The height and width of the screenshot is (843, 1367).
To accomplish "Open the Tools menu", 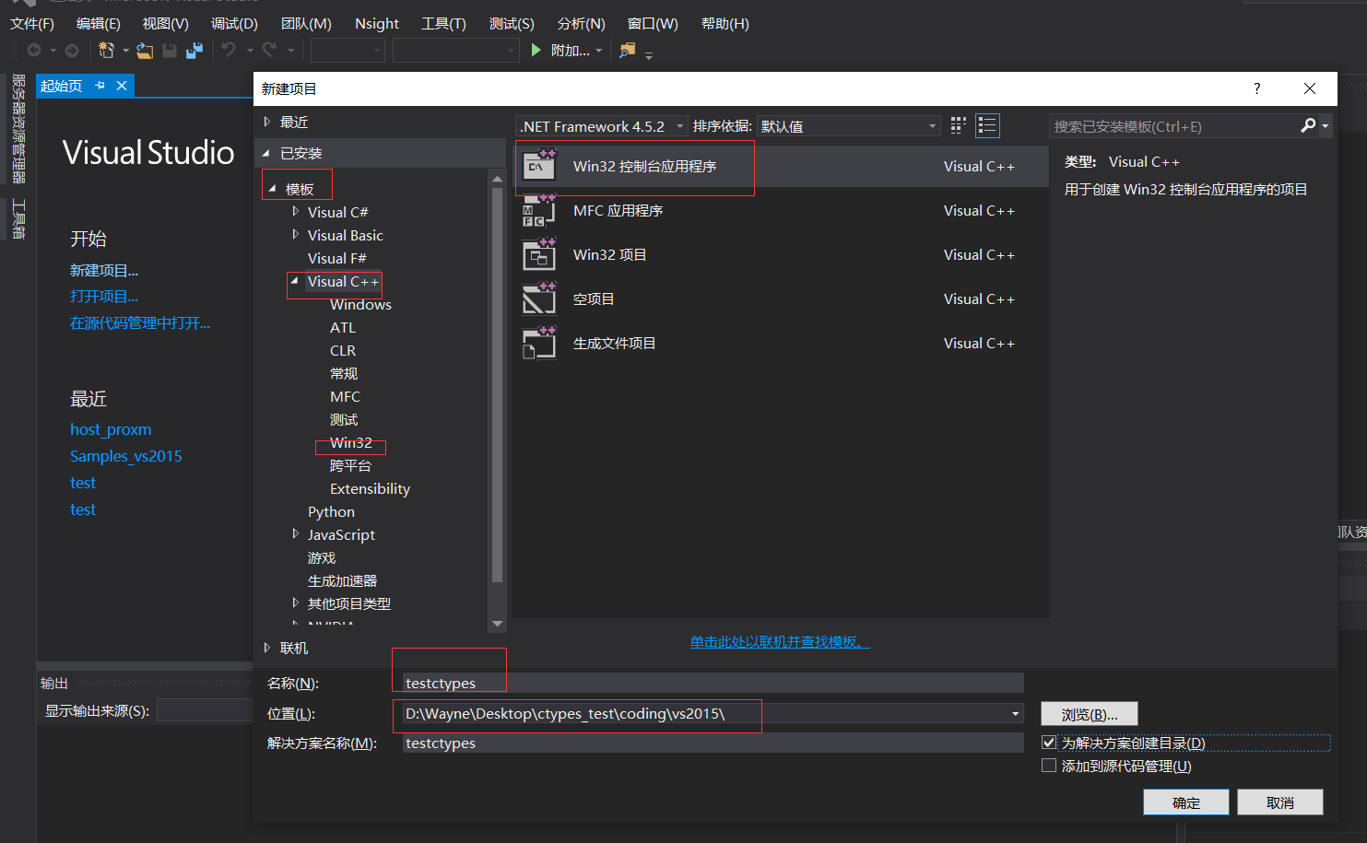I will tap(443, 23).
